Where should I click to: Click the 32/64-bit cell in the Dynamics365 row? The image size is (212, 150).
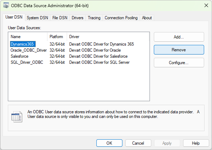[x=57, y=44]
